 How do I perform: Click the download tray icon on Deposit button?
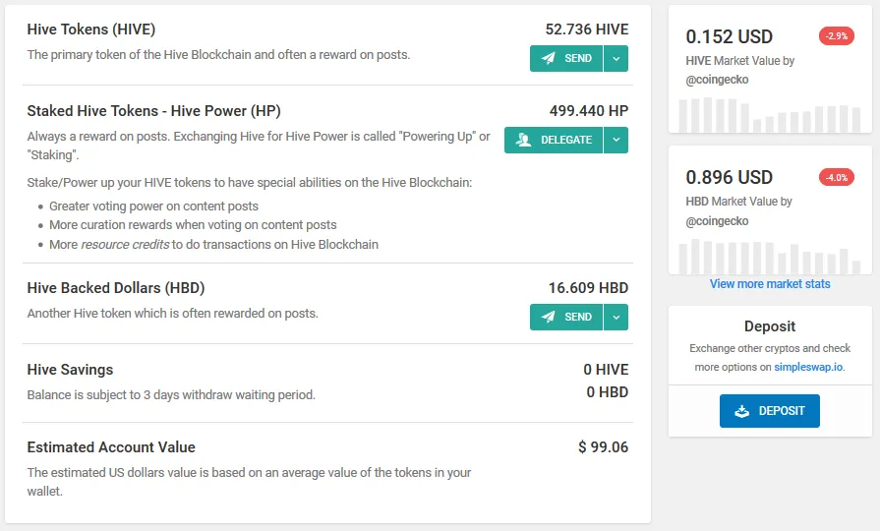click(742, 411)
